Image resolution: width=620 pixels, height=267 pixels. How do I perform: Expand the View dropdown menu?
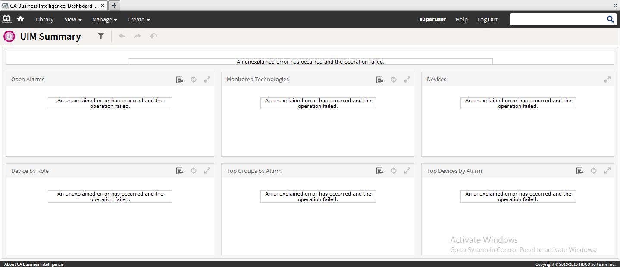pos(73,19)
